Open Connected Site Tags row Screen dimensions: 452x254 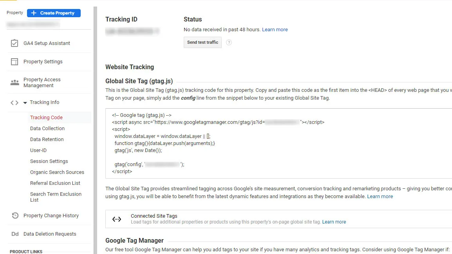click(278, 219)
